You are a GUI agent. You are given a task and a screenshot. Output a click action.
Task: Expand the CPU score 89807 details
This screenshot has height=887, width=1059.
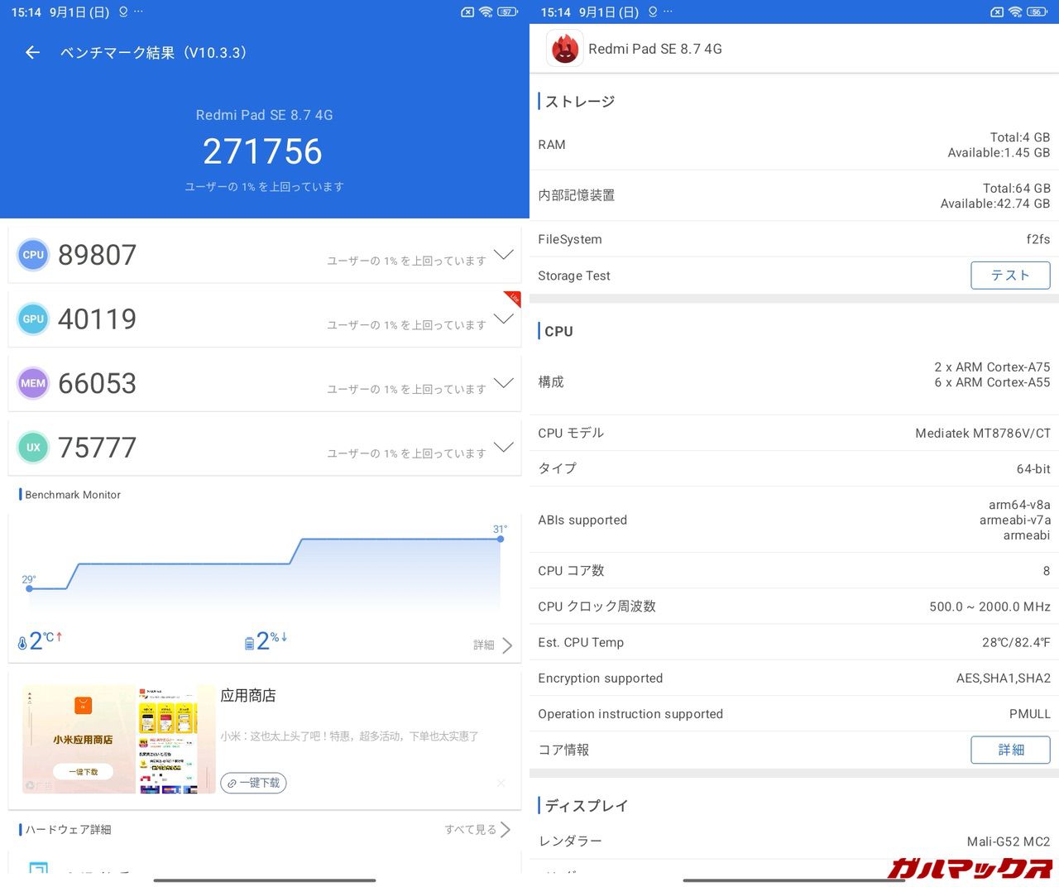pyautogui.click(x=503, y=255)
